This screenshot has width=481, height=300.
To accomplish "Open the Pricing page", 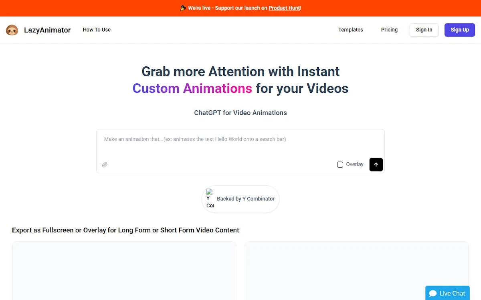I will (x=389, y=30).
